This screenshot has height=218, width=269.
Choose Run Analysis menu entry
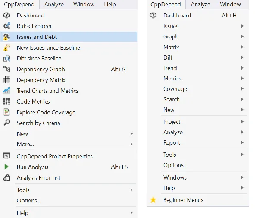(69, 167)
